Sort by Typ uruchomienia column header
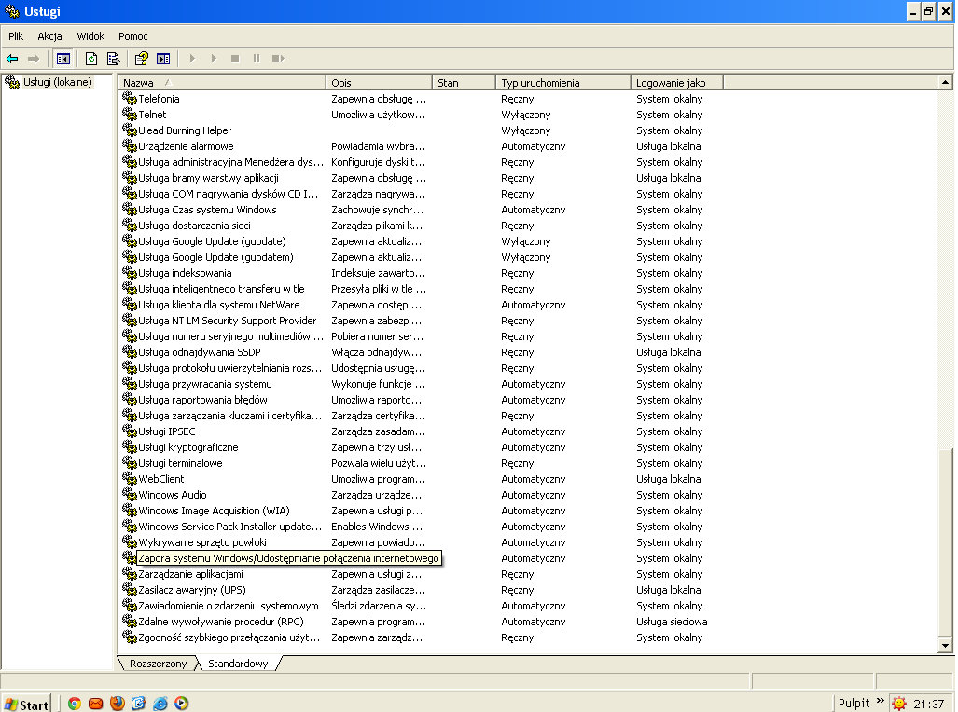 (x=562, y=82)
